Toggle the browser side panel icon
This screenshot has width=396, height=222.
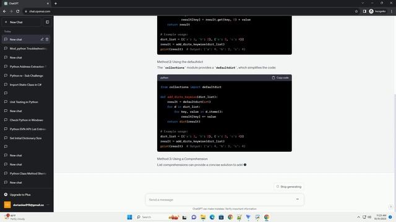364,11
